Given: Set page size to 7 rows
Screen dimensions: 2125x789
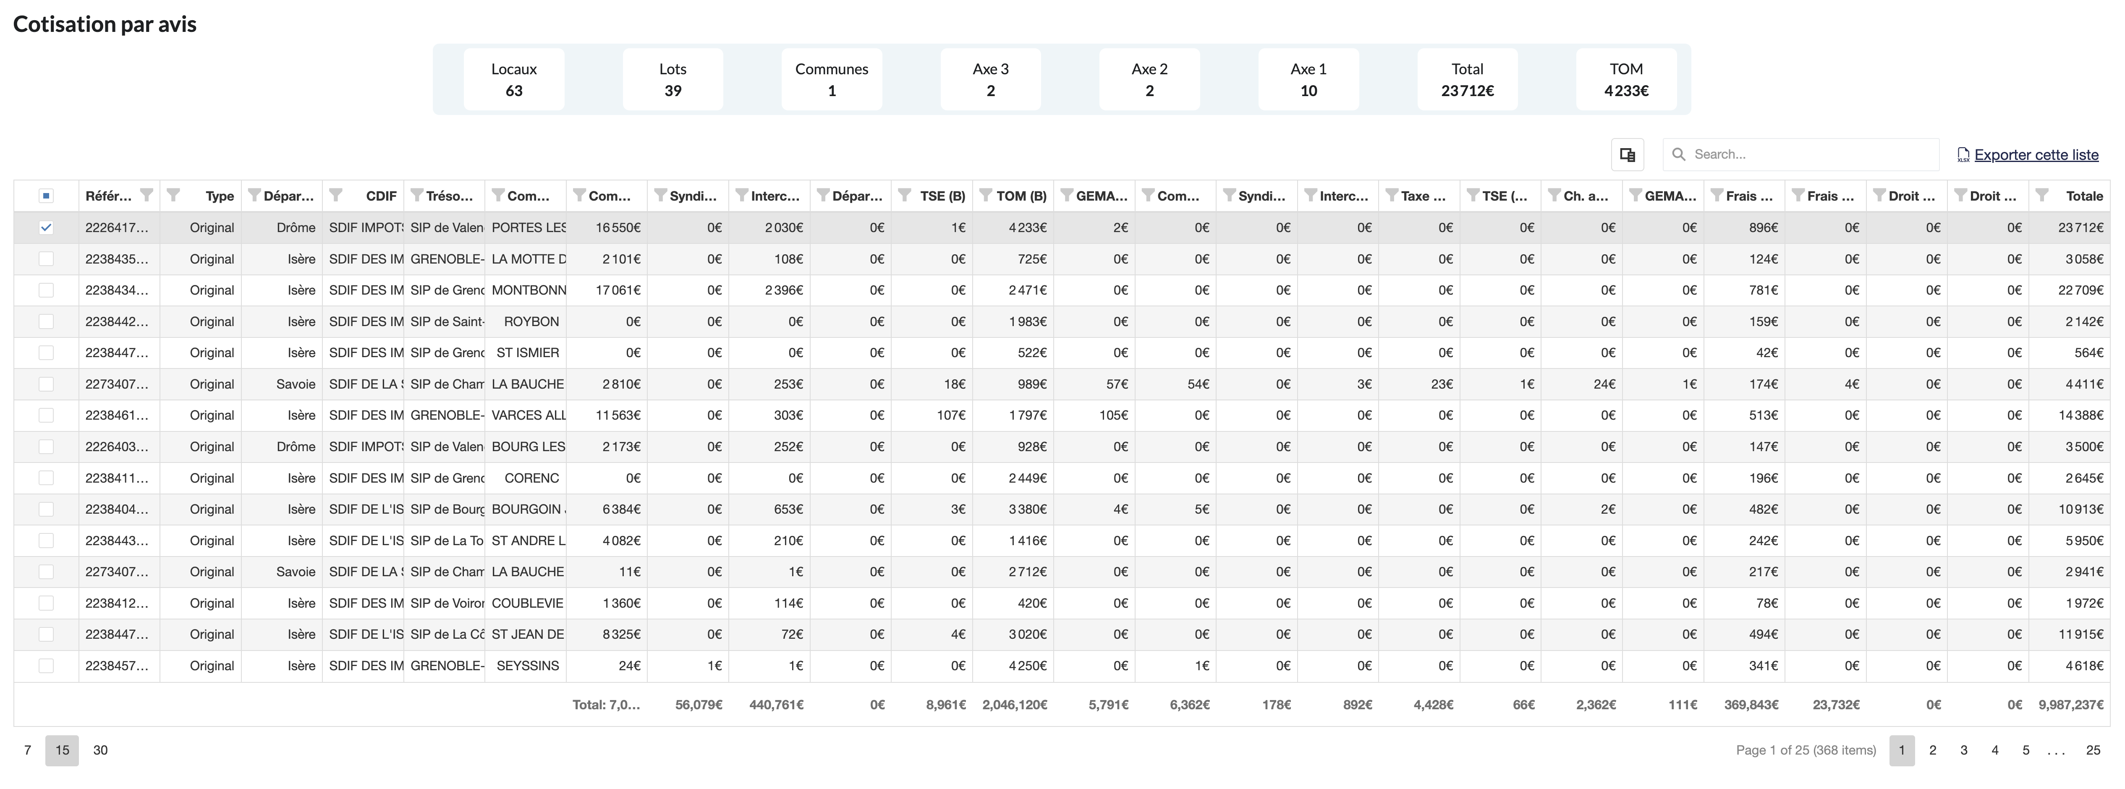Looking at the screenshot, I should (28, 750).
